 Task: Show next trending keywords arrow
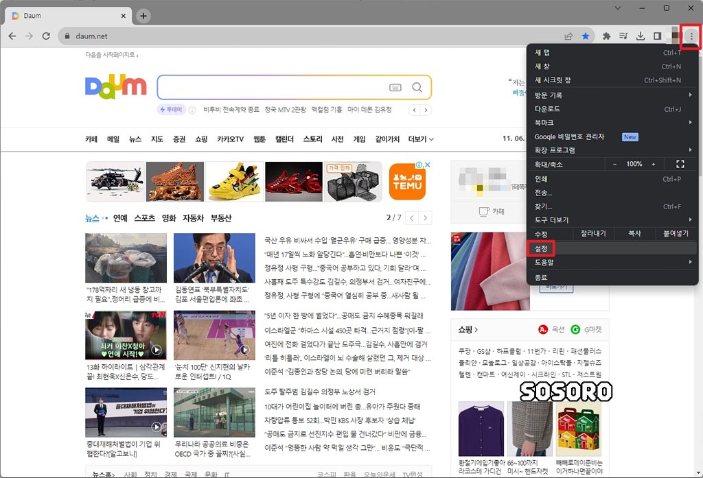pyautogui.click(x=426, y=110)
